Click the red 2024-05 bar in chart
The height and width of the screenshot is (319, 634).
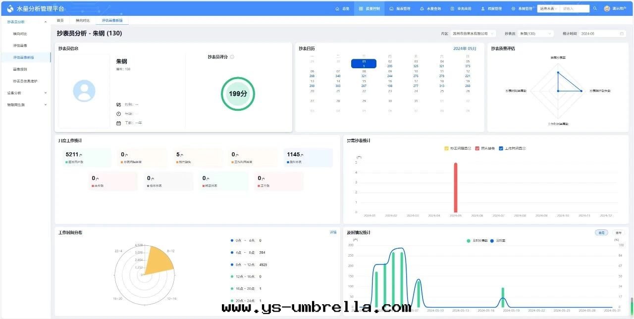[456, 188]
